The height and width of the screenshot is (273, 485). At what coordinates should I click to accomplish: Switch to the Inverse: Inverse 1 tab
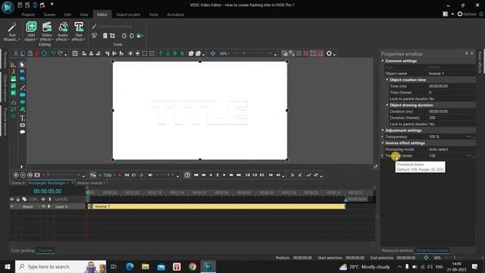91,183
